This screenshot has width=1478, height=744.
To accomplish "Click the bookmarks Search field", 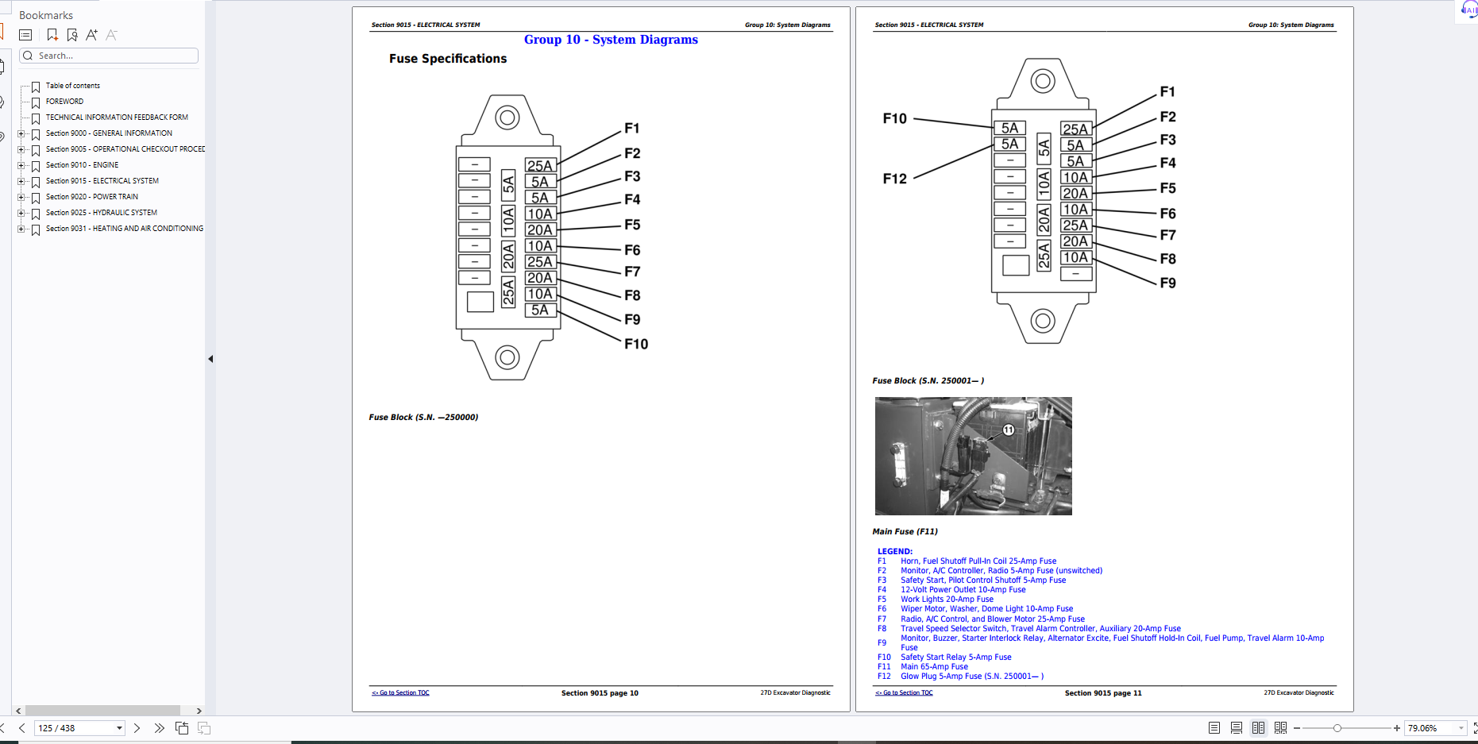I will tap(109, 56).
